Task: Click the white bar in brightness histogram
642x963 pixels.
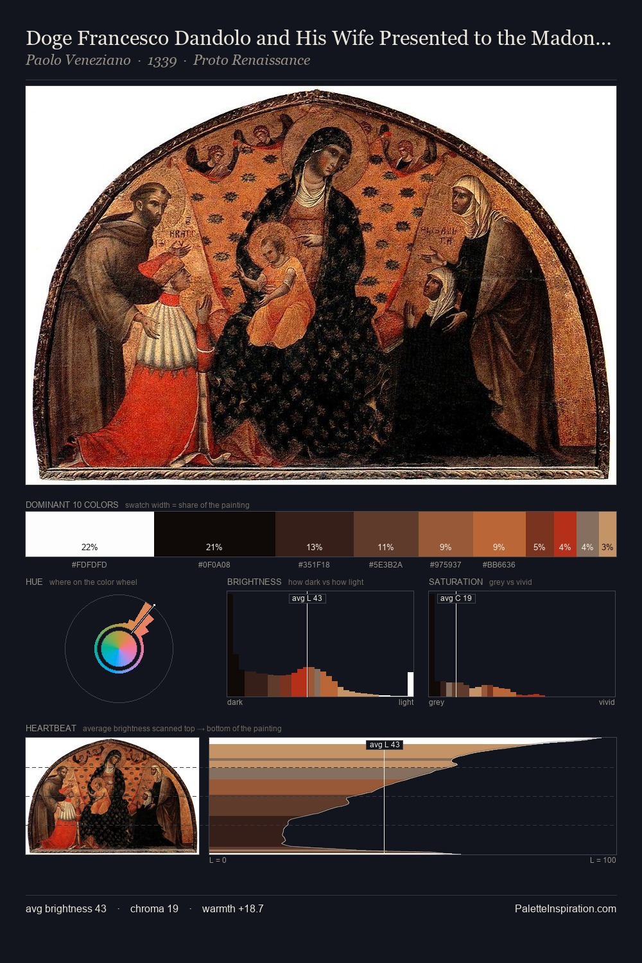Action: [x=411, y=684]
